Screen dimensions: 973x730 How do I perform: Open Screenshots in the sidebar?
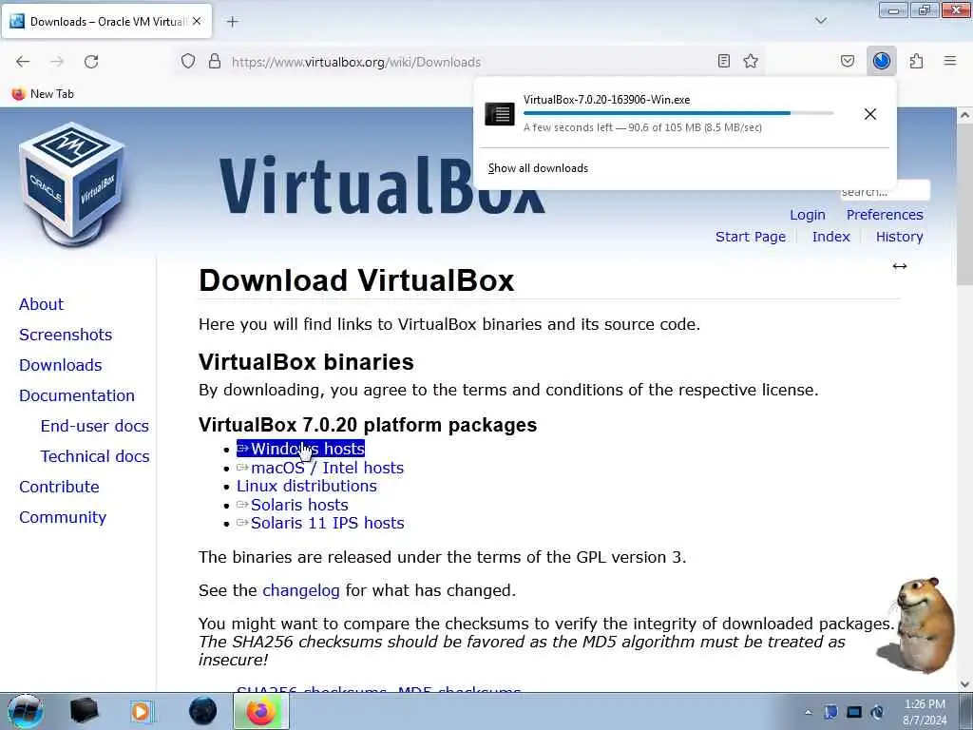pos(66,335)
